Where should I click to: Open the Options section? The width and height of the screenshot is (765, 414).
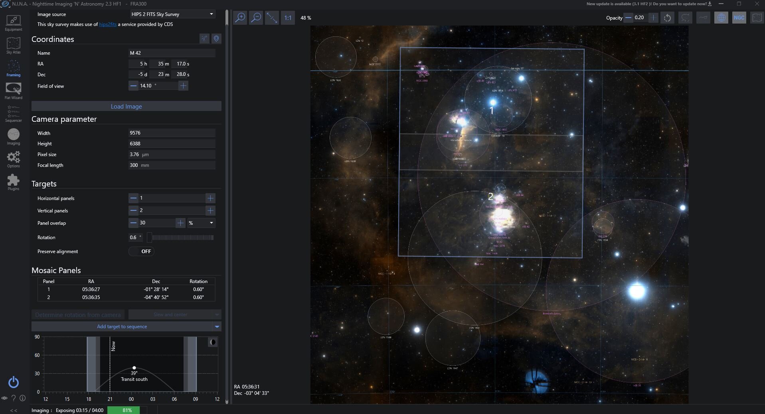pos(14,159)
